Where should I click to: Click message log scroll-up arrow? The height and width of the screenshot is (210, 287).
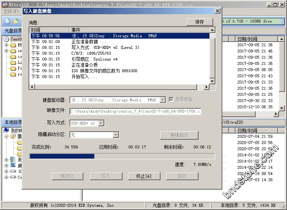tap(212, 30)
